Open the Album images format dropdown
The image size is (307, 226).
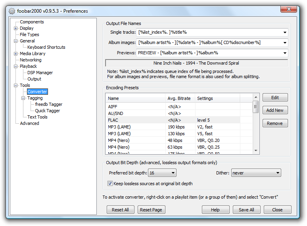285,43
